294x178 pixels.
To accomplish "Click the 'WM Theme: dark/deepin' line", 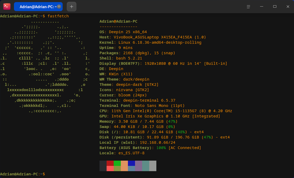I will tap(124, 79).
